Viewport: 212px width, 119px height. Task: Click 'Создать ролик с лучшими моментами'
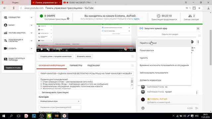pos(56,57)
